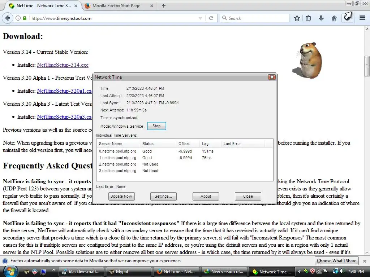This screenshot has height=277, width=370.
Task: Open a new tab with plus button
Action: point(164,6)
